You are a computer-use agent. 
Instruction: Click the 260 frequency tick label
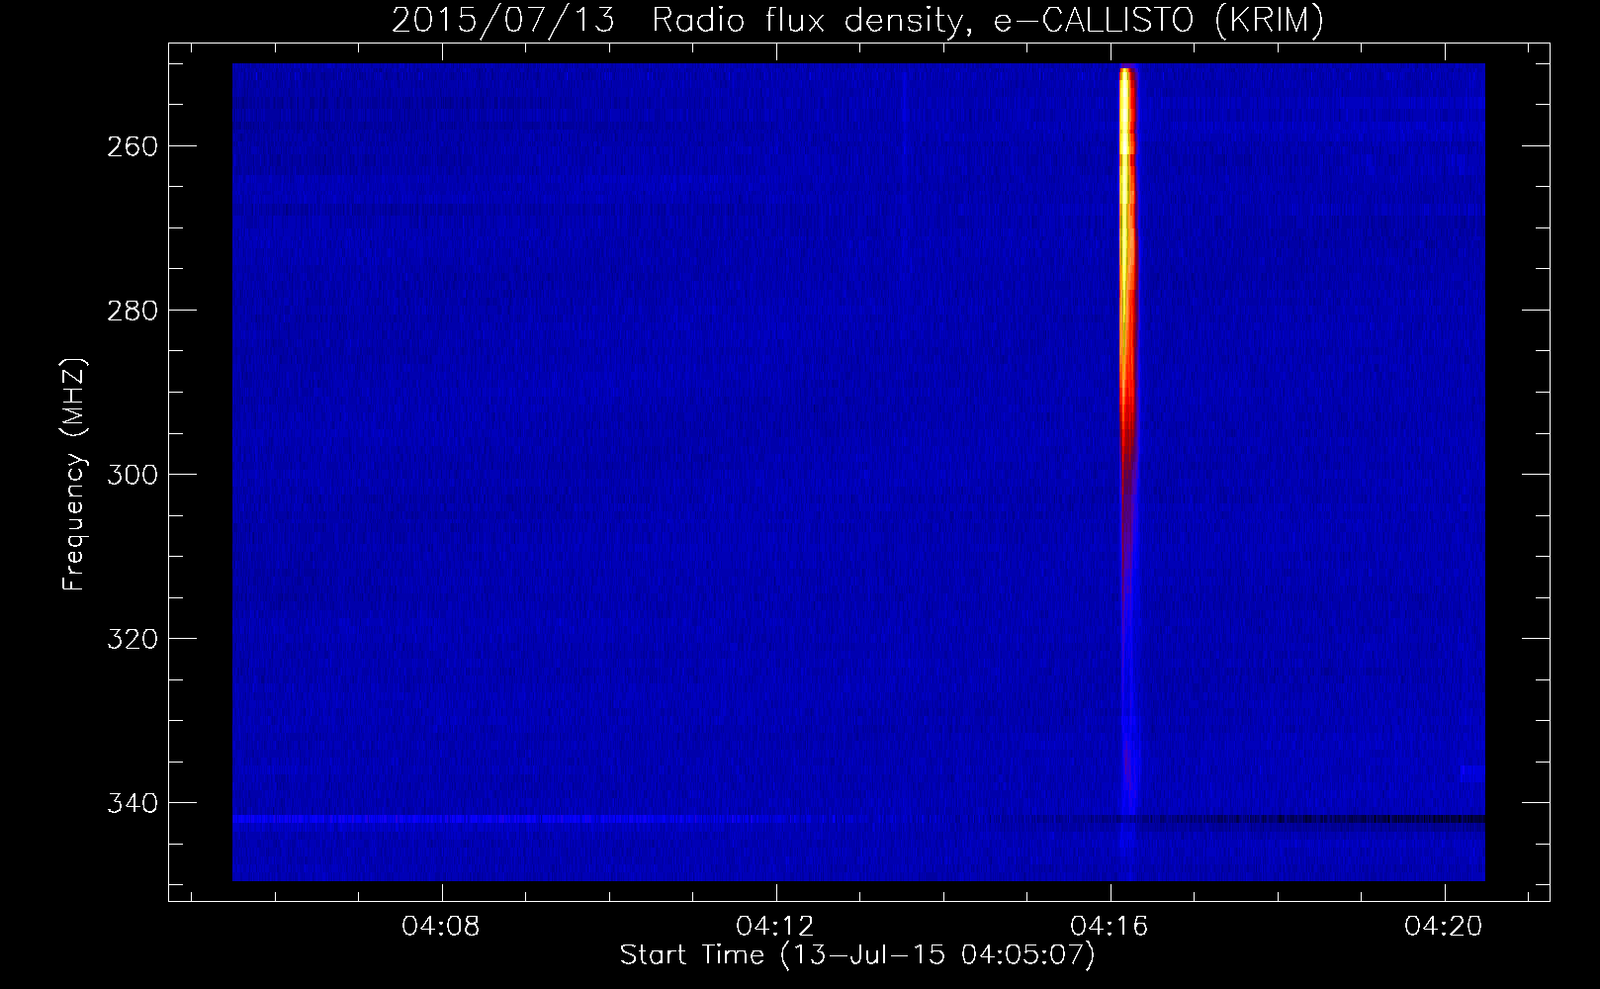tap(131, 145)
